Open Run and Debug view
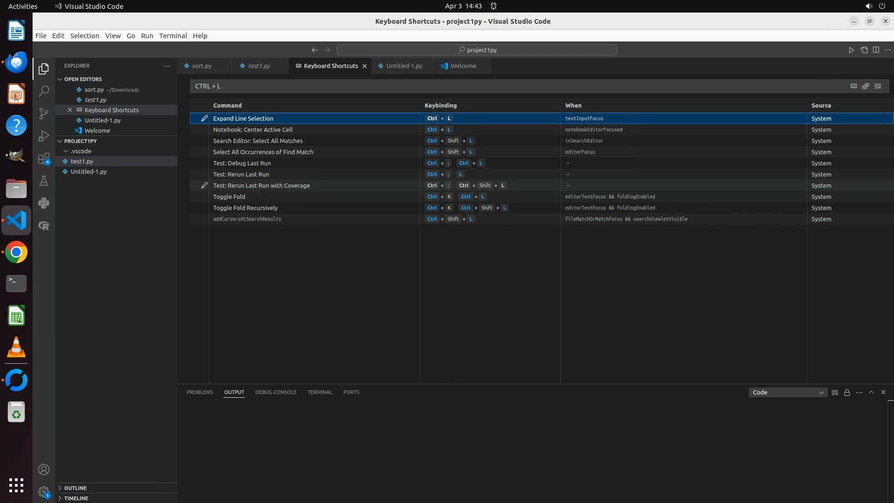894x503 pixels. [x=44, y=136]
